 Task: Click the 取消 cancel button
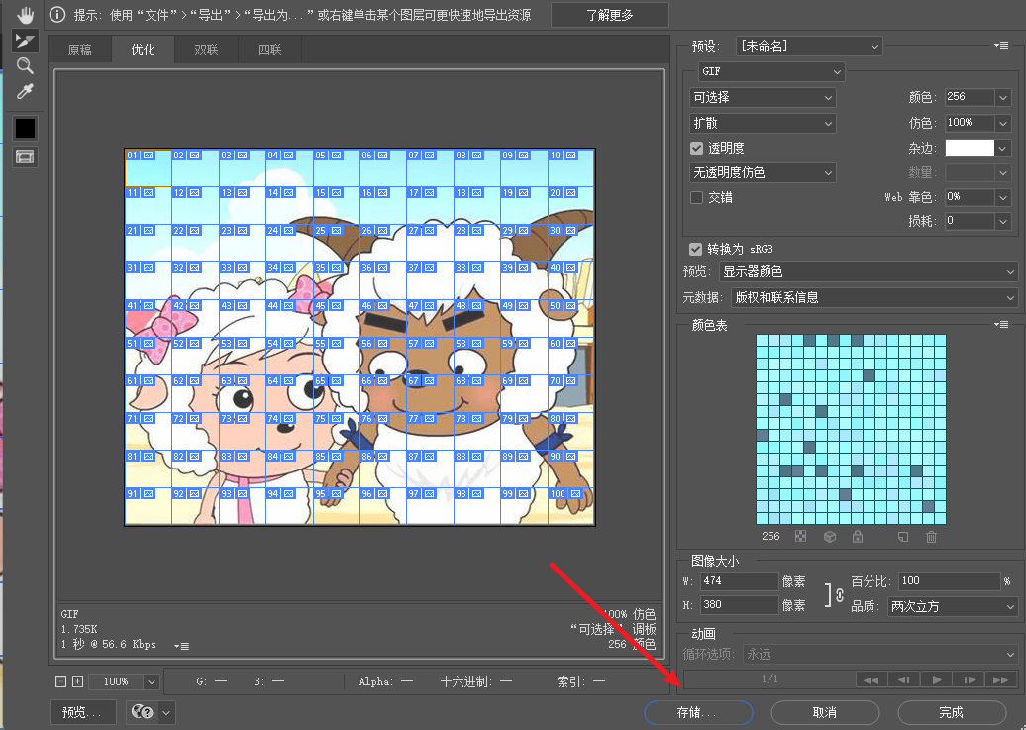tap(824, 712)
